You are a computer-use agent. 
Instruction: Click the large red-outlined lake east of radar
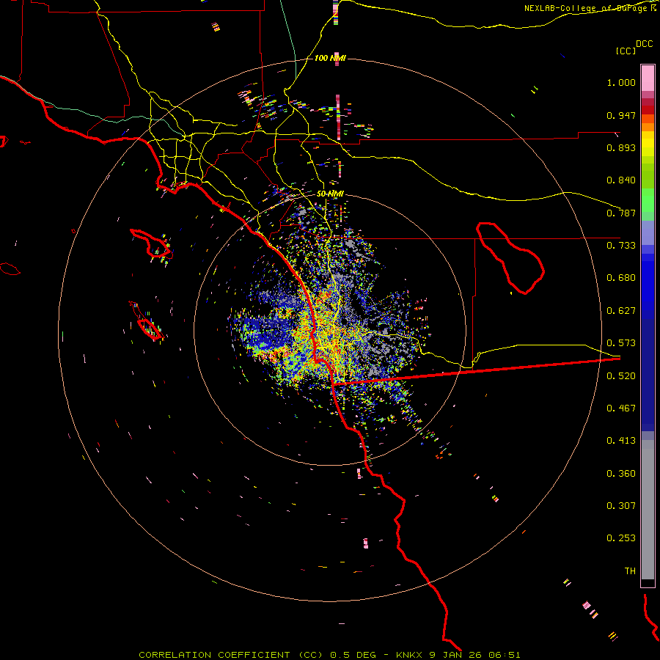tap(510, 257)
